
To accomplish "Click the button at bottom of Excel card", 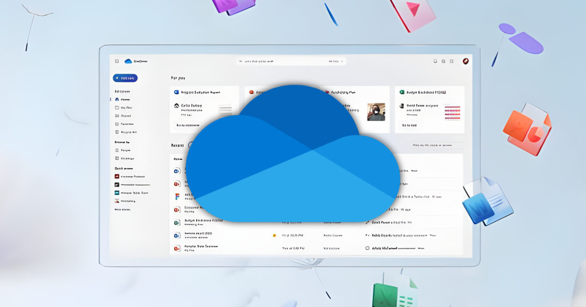I will pos(409,125).
